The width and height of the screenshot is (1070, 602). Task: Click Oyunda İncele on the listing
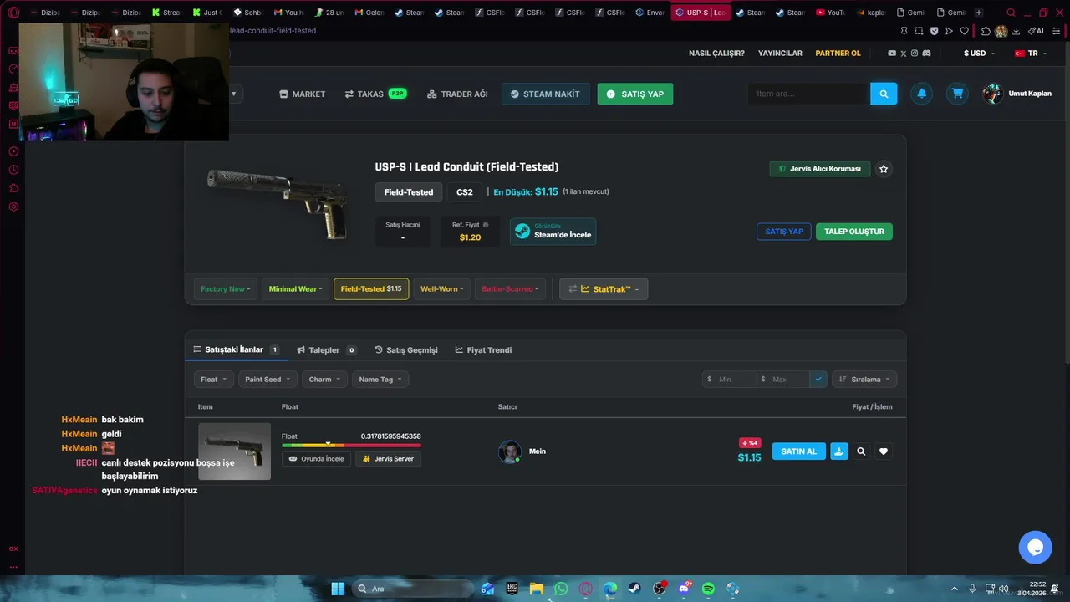[316, 459]
